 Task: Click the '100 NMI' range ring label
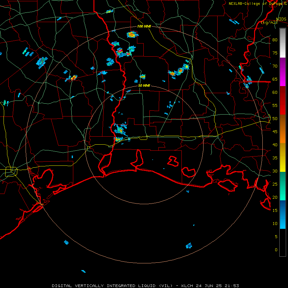coord(144,27)
